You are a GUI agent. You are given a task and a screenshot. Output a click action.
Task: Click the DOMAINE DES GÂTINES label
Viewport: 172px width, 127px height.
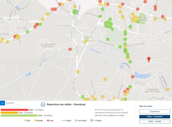pyautogui.click(x=152, y=90)
